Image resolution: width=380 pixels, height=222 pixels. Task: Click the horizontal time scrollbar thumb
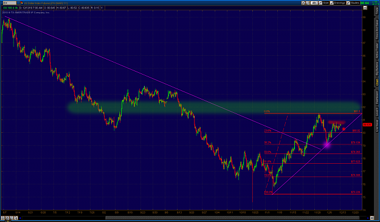[x=232, y=218]
